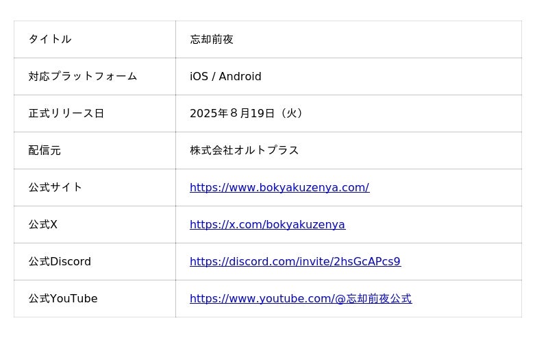Screen dimensions: 548x338
Task: Open the YouTube channel link
Action: (300, 298)
